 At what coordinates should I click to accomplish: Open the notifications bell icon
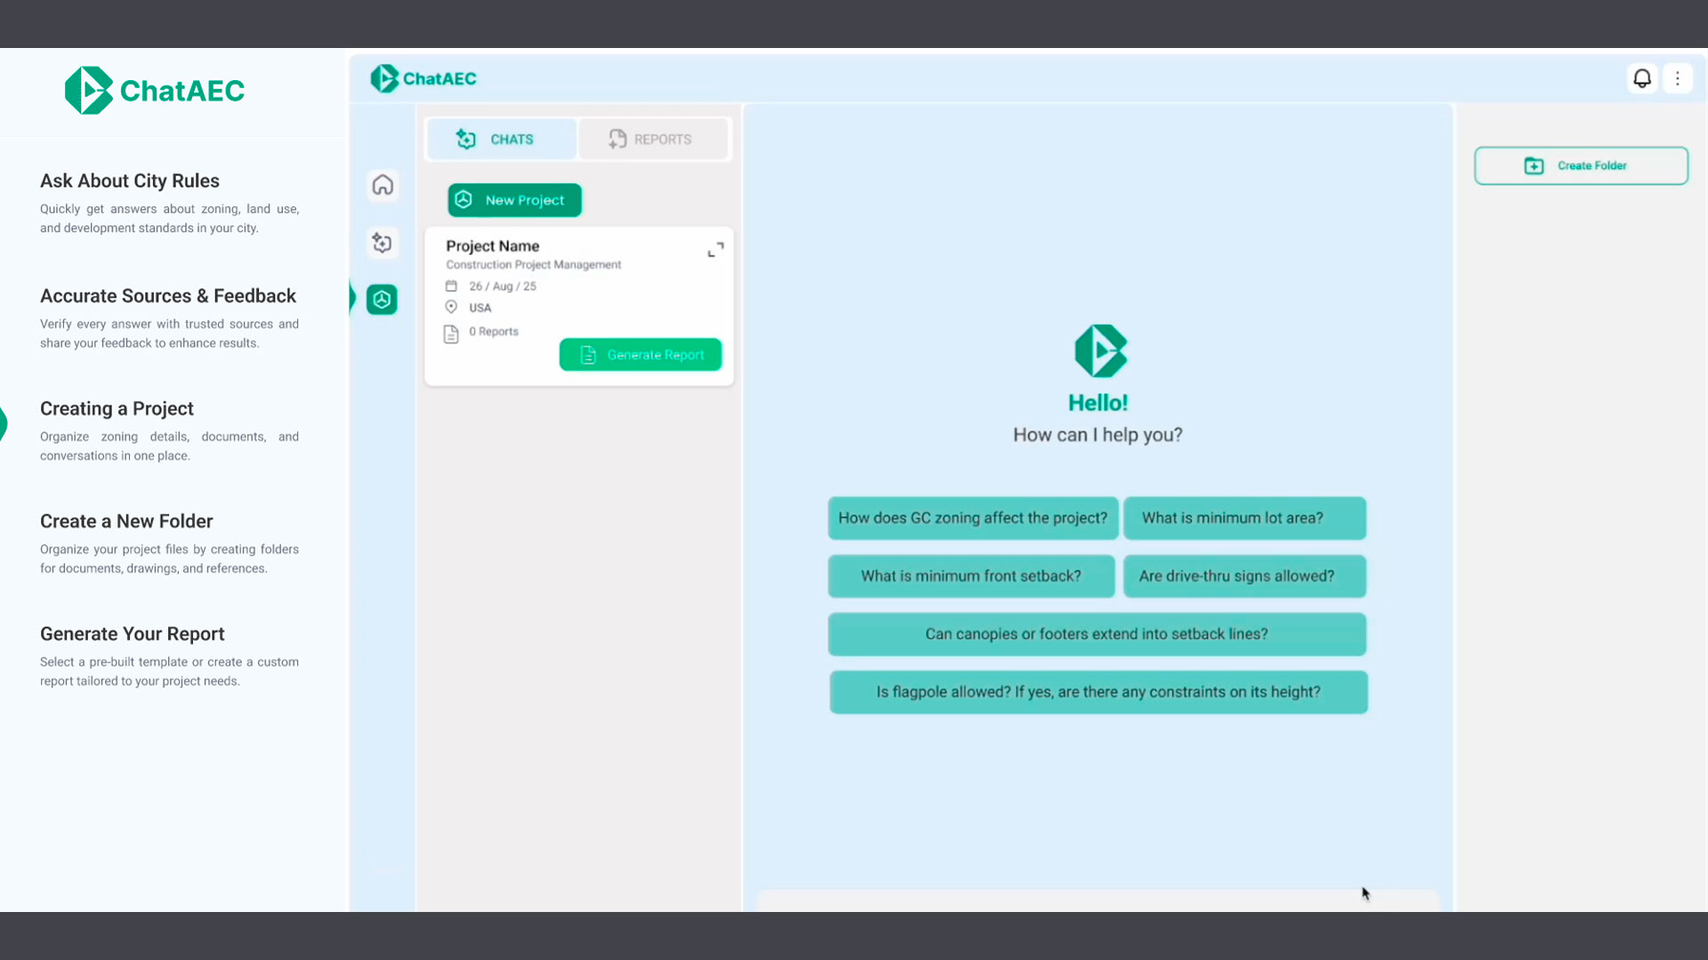tap(1642, 78)
